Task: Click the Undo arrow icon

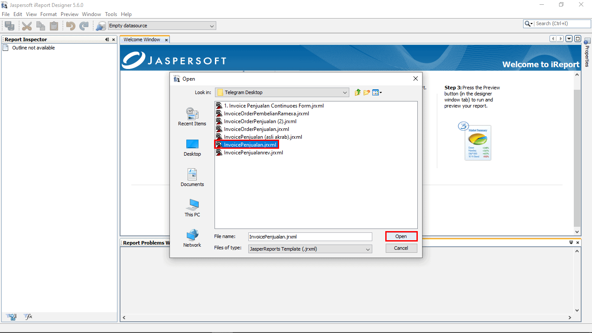Action: click(x=71, y=26)
